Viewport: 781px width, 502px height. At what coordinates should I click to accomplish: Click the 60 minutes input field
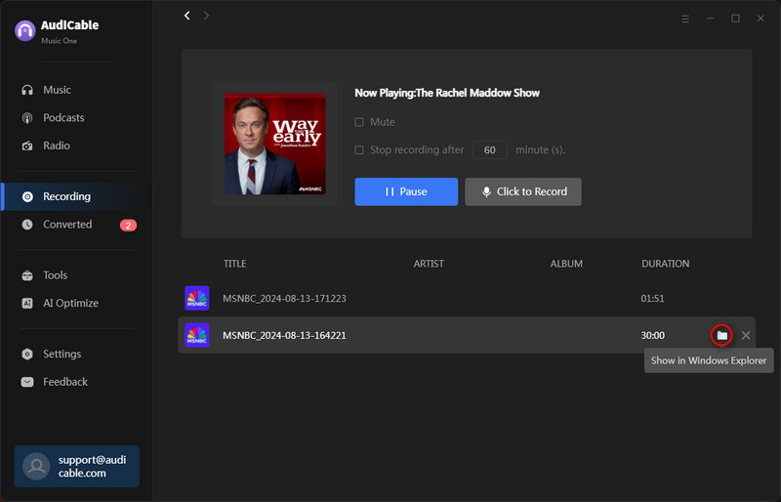point(490,150)
